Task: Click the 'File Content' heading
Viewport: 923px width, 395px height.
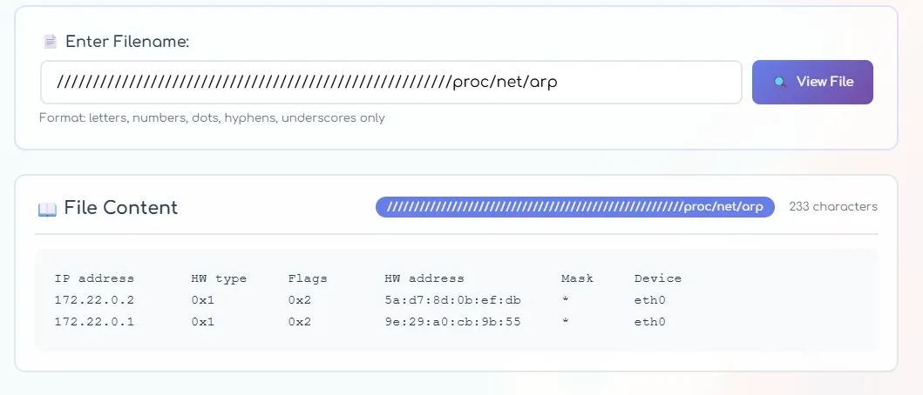Action: [120, 207]
